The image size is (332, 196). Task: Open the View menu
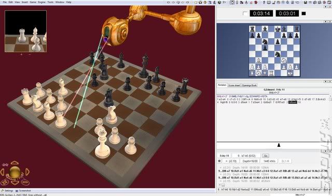(x=17, y=2)
